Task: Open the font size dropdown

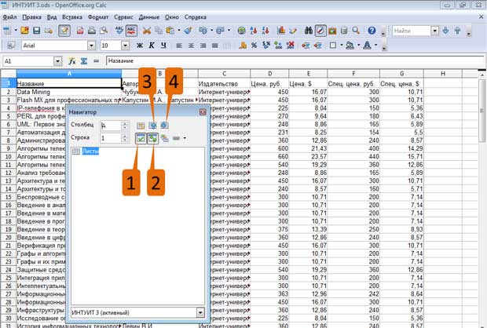Action: coord(125,46)
